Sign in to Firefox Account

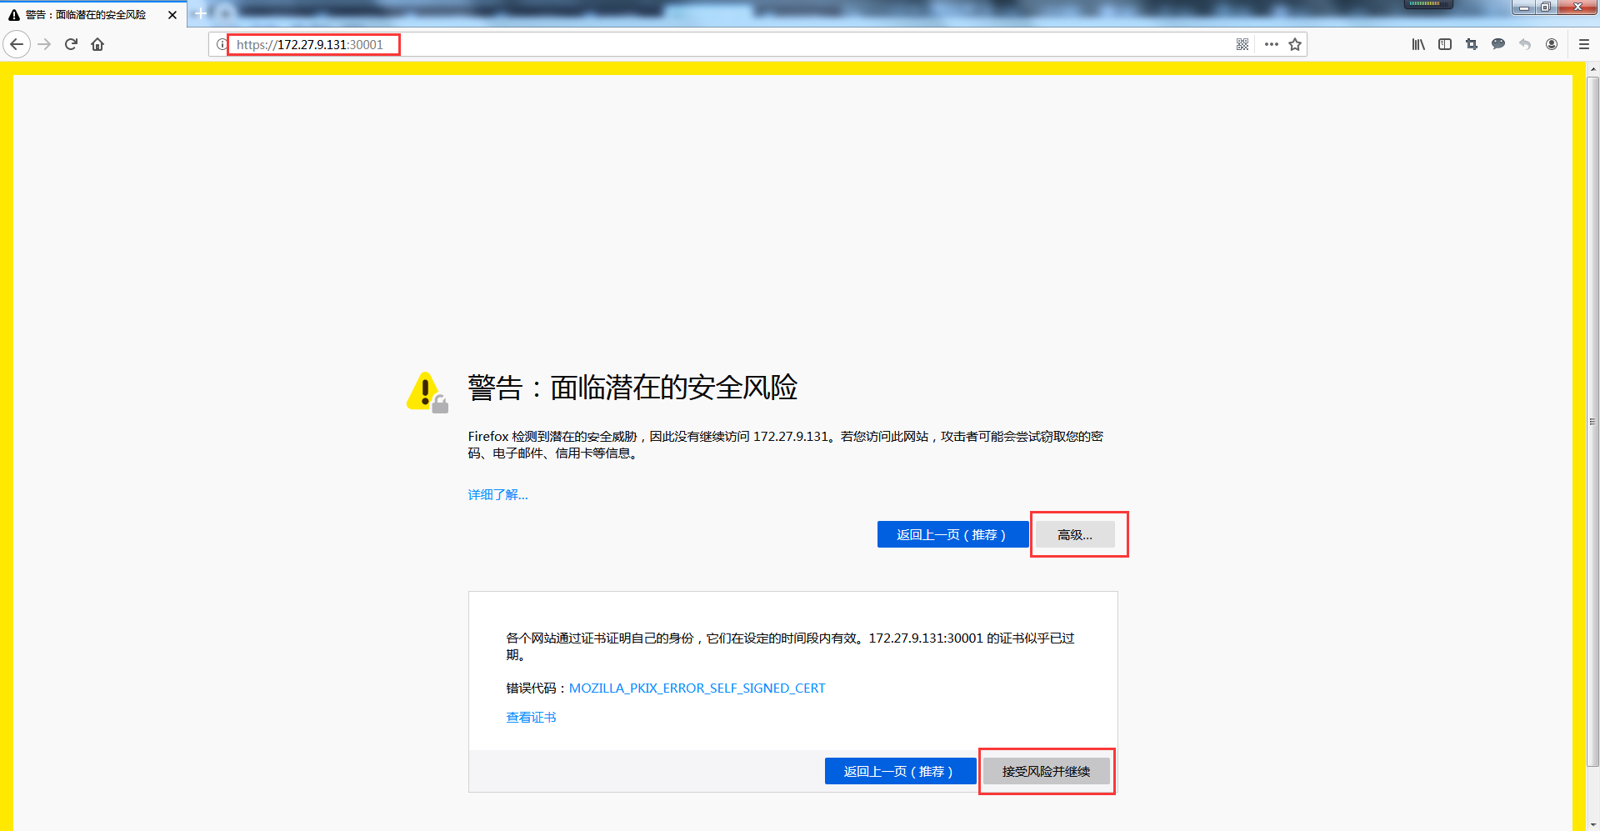tap(1552, 44)
